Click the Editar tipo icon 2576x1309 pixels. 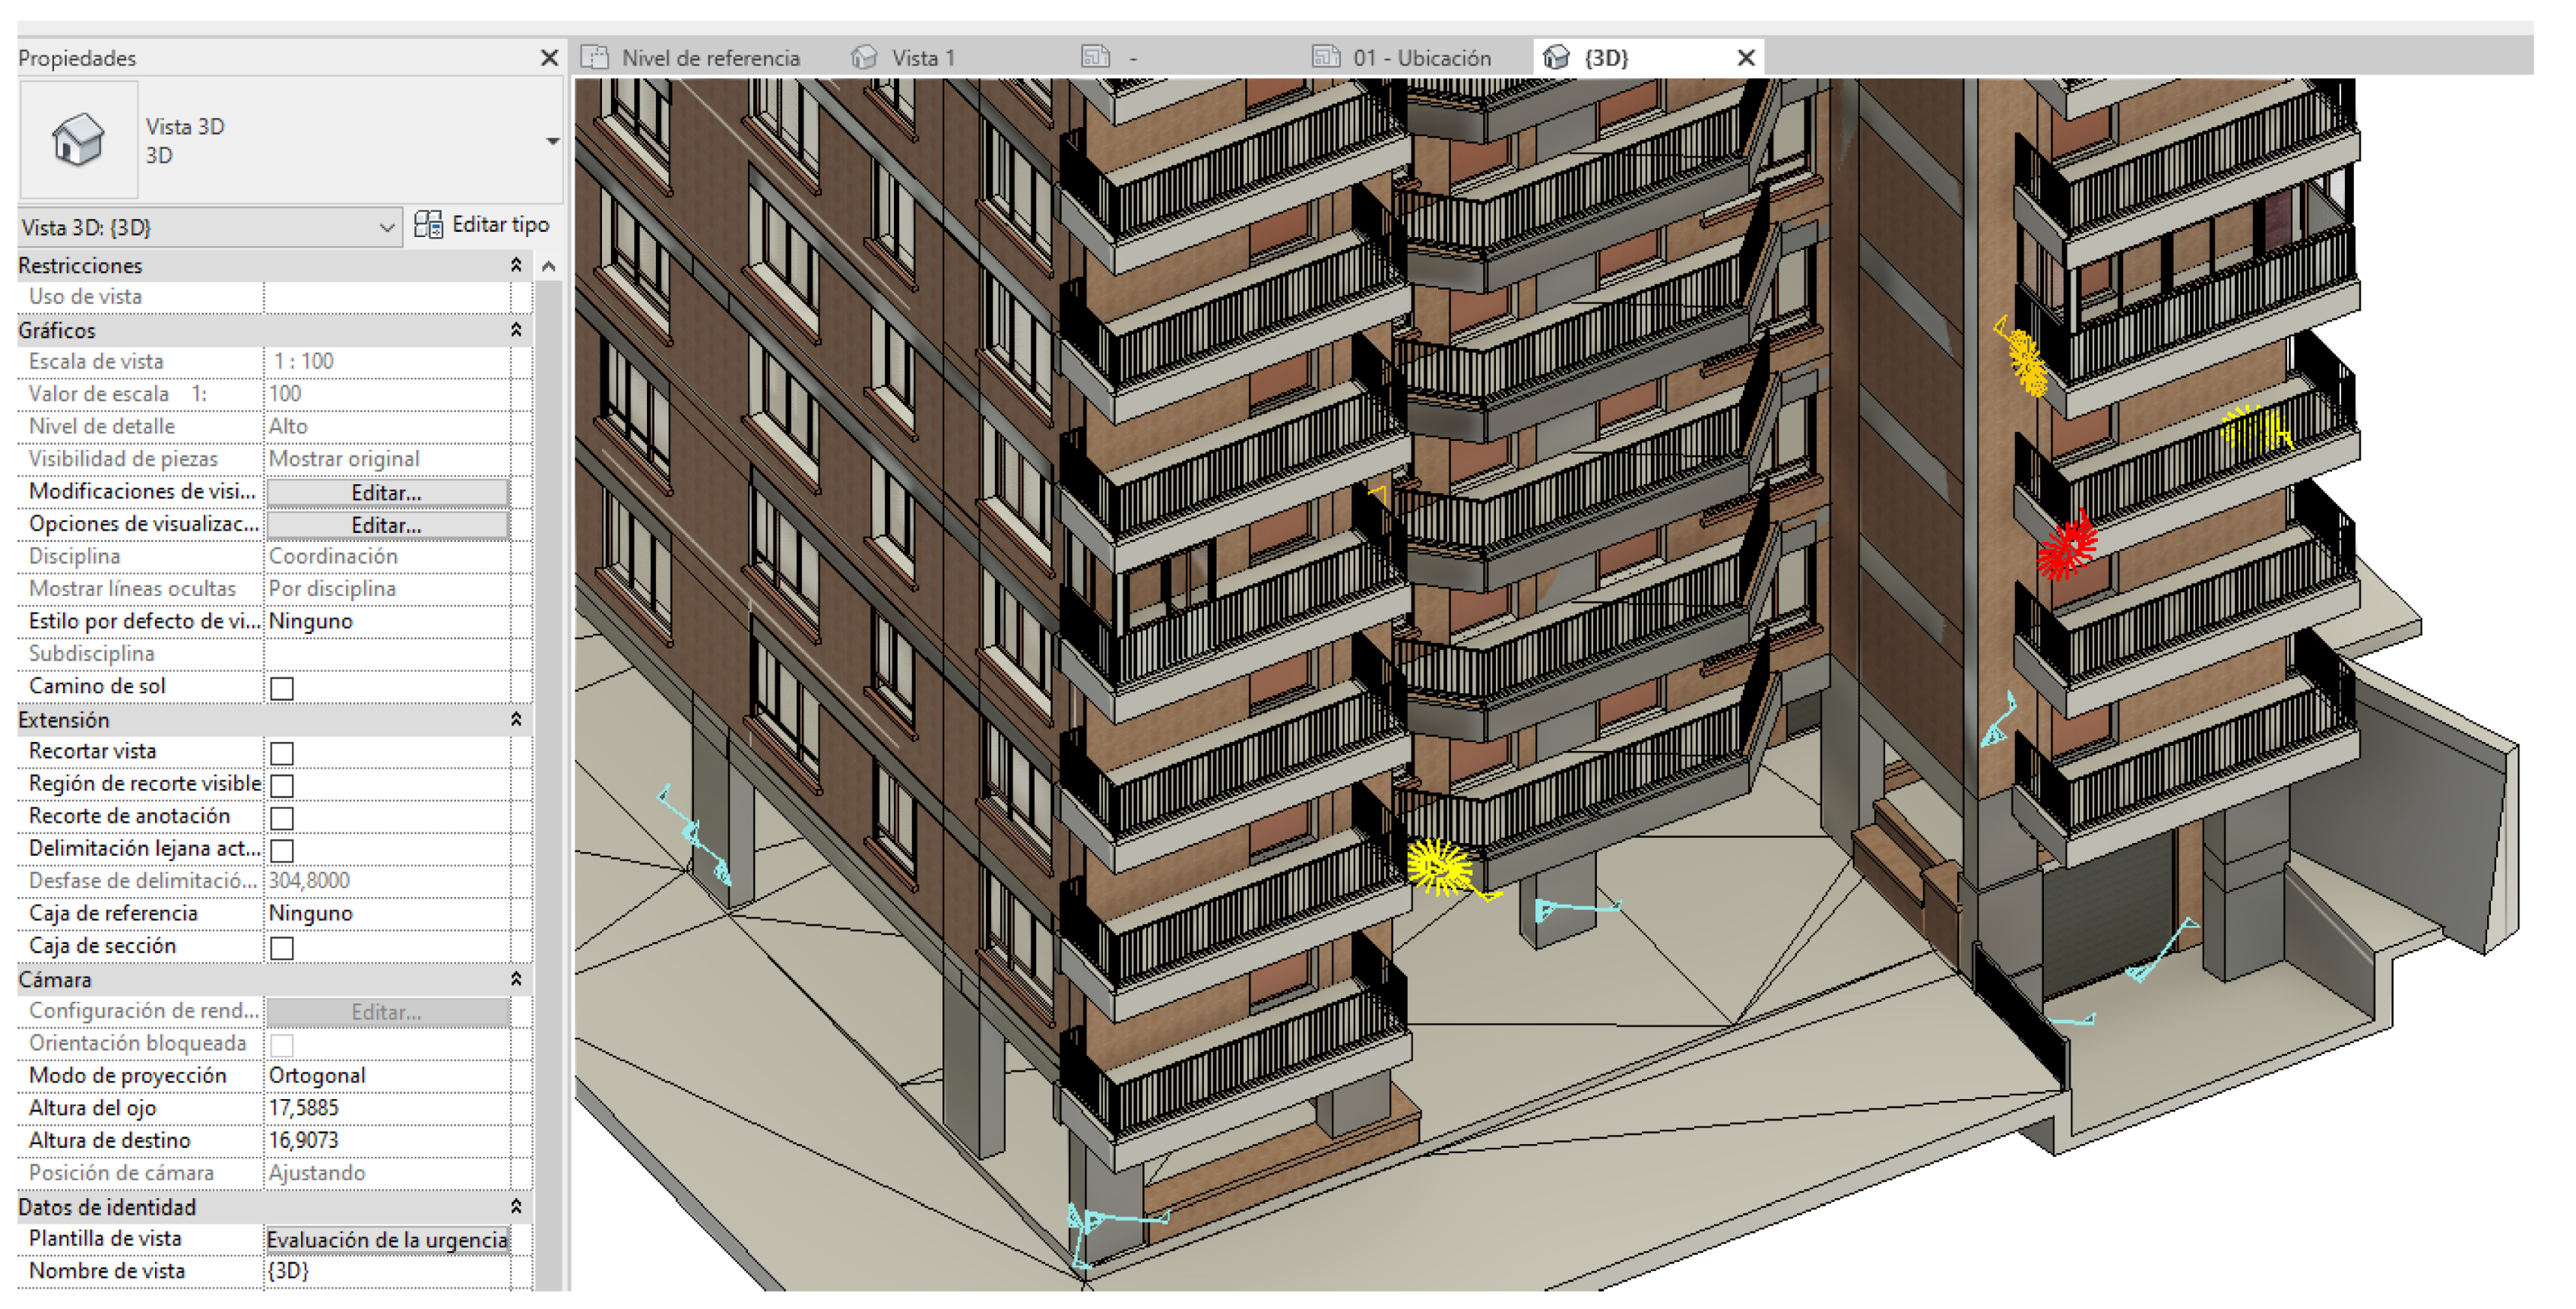pyautogui.click(x=429, y=225)
